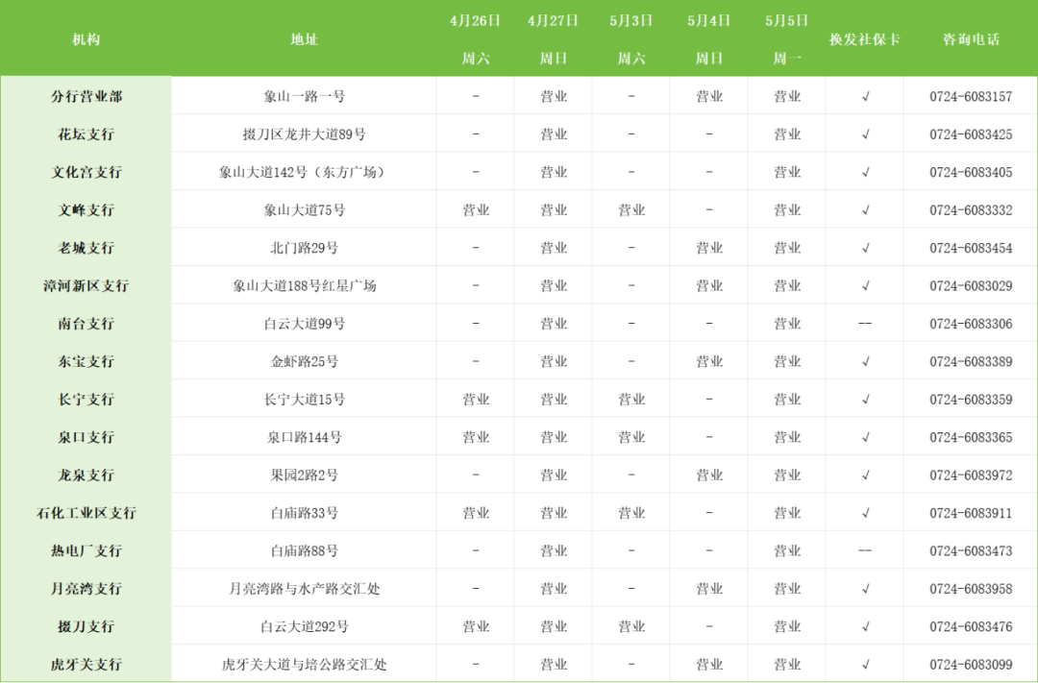Click the 地址 column header
The height and width of the screenshot is (683, 1038).
click(x=304, y=39)
